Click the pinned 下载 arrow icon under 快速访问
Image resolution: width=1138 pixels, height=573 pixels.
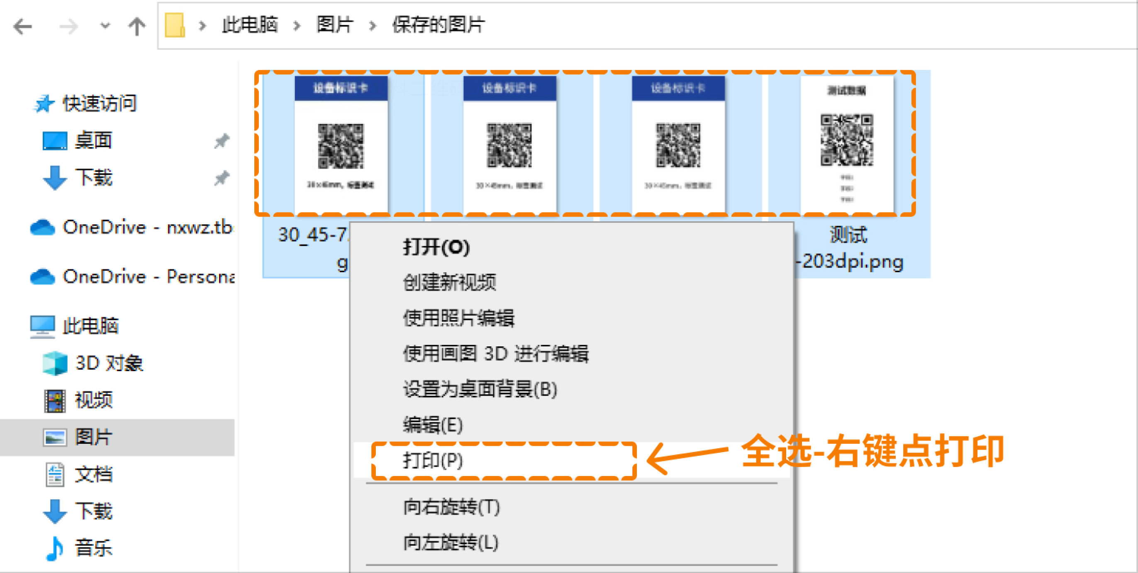[55, 178]
